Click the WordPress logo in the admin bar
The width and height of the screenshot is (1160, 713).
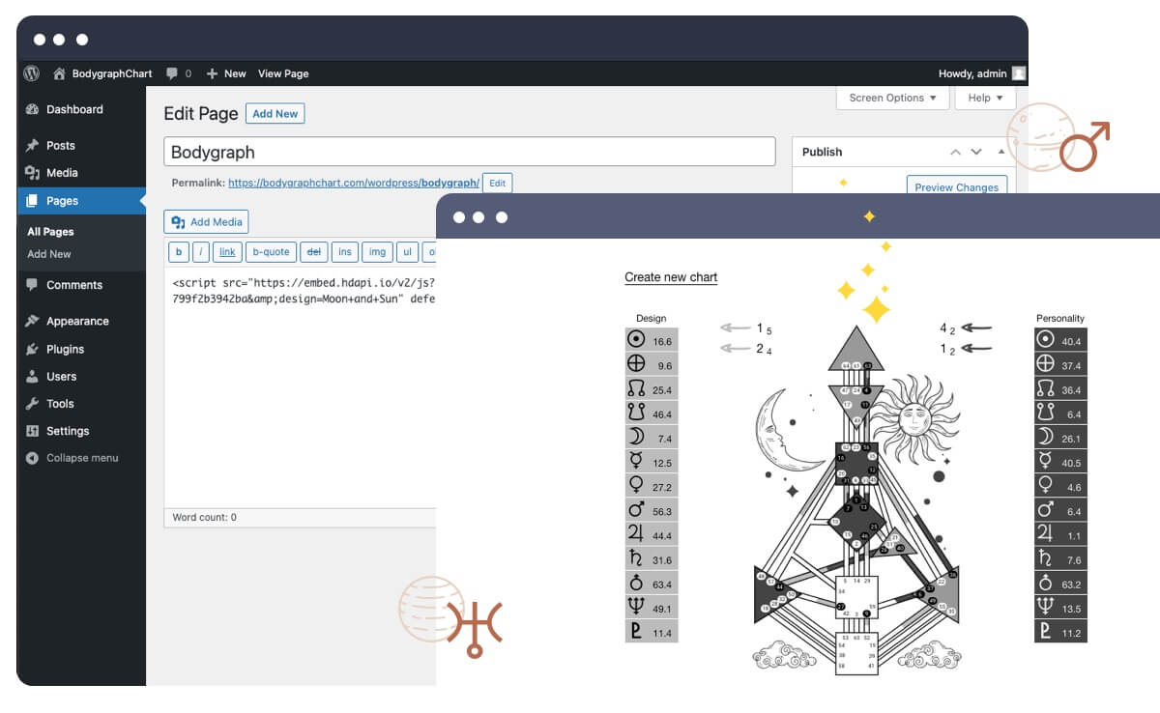click(x=31, y=73)
